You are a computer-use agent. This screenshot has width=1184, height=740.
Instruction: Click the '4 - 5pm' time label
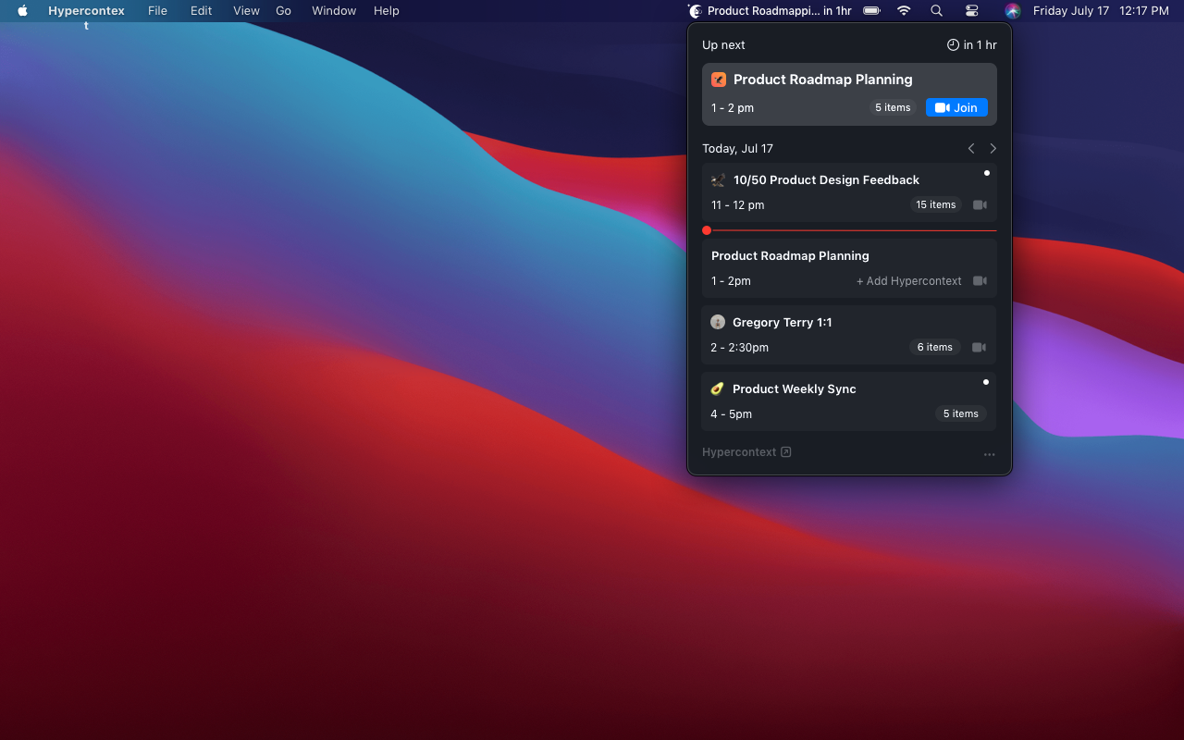point(731,413)
